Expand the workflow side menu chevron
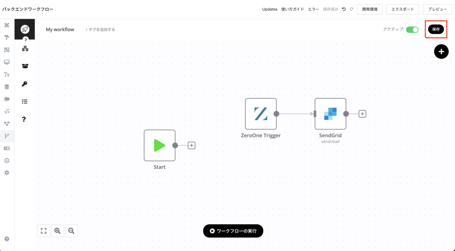 pos(25,39)
